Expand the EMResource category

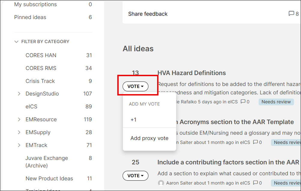(x=19, y=120)
